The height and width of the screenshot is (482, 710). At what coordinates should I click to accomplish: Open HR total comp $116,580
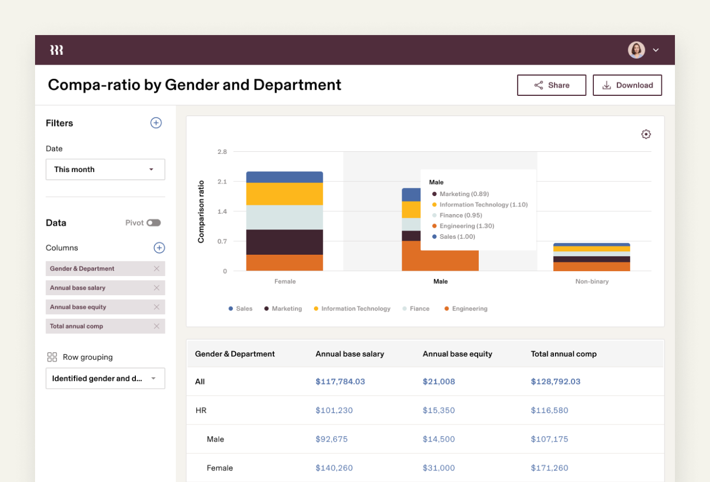click(x=549, y=410)
